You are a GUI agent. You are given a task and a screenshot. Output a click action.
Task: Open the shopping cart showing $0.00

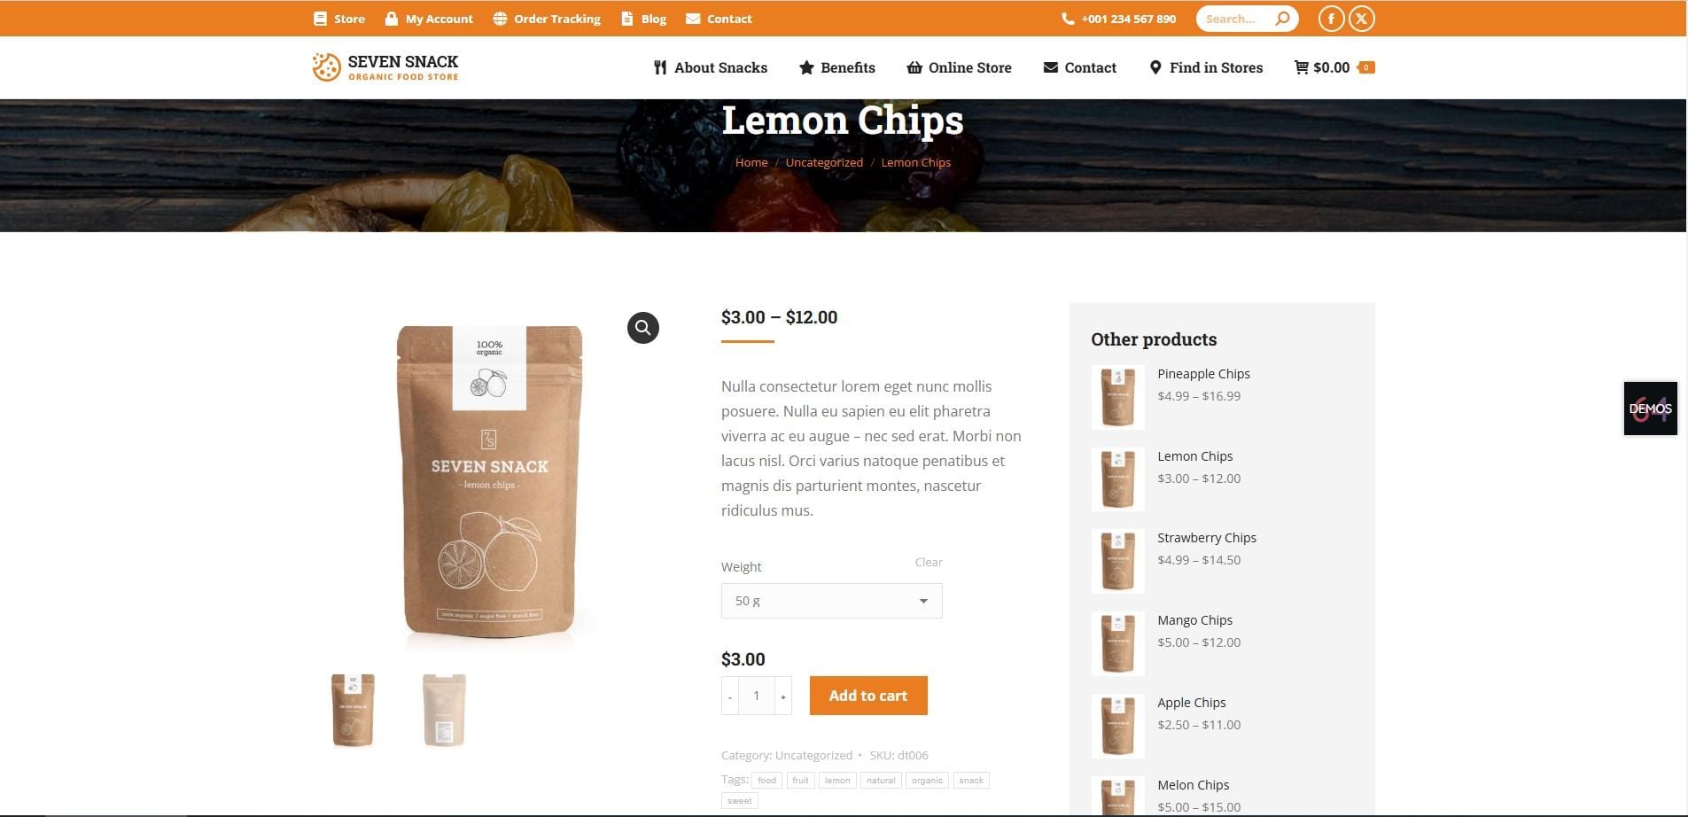1334,67
